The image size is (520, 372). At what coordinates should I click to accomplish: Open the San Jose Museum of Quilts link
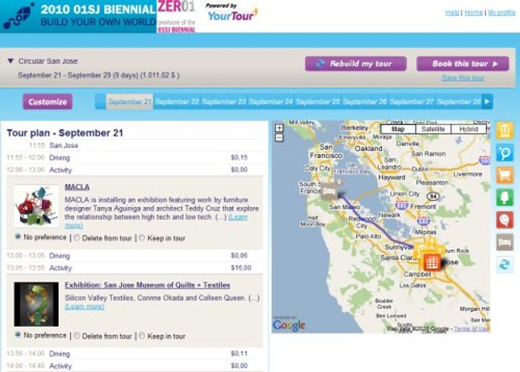[x=147, y=285]
